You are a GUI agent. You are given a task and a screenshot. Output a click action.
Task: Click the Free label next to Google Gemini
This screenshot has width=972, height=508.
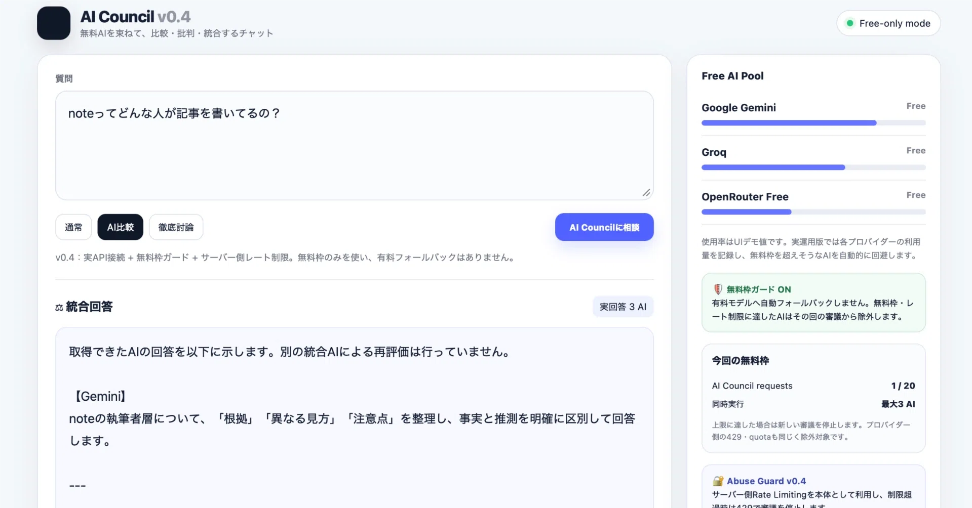click(x=916, y=106)
